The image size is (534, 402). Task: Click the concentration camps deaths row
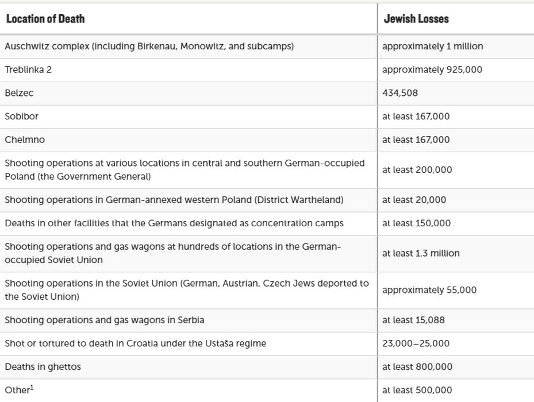coord(174,223)
